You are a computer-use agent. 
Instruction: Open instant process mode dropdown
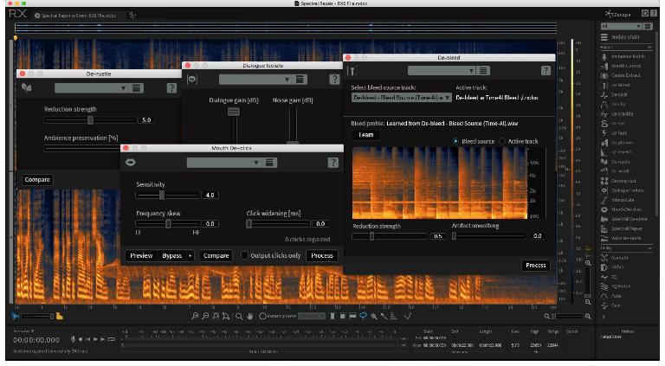(312, 316)
